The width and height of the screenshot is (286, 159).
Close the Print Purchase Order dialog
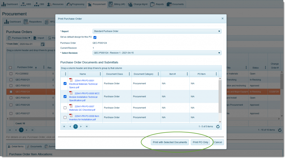[223, 18]
